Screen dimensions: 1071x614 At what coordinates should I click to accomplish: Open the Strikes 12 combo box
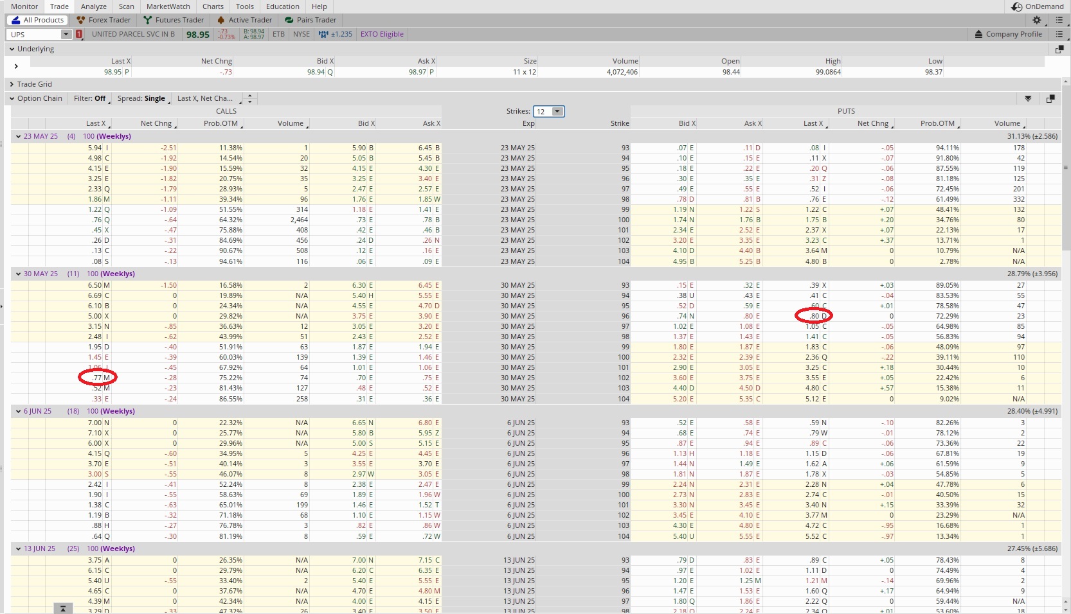pyautogui.click(x=549, y=112)
